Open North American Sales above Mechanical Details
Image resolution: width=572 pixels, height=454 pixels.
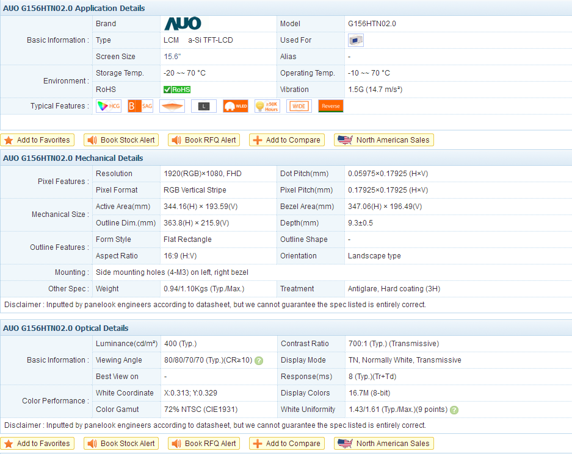[x=384, y=140]
